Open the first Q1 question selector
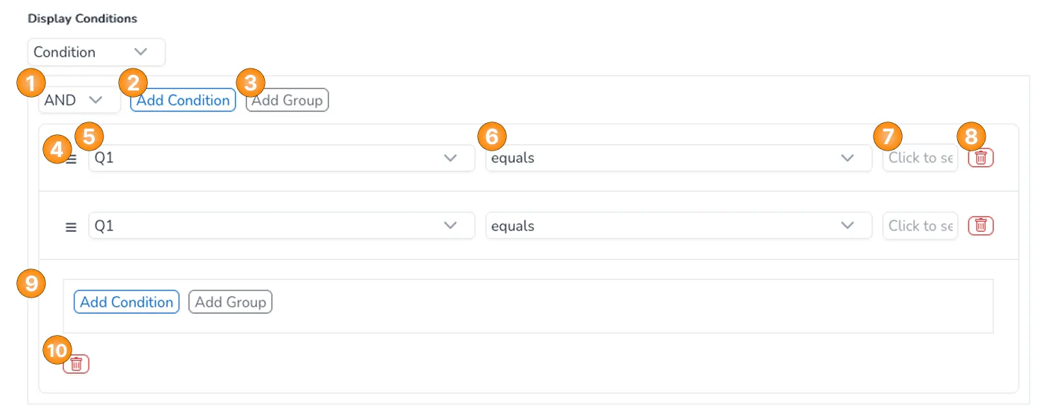This screenshot has height=417, width=1062. pos(281,158)
